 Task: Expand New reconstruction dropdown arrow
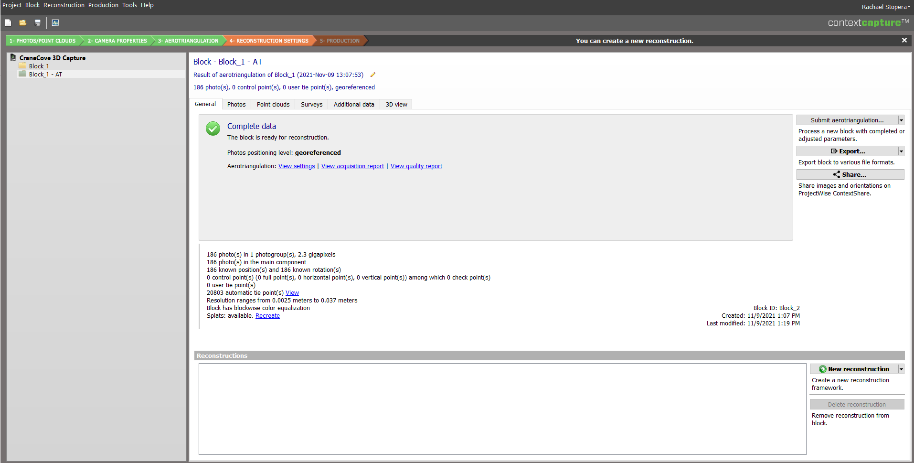pyautogui.click(x=901, y=369)
